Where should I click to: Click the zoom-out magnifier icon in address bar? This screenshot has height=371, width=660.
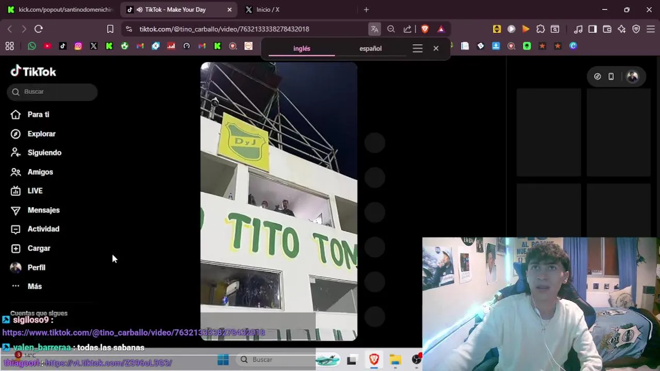click(391, 29)
